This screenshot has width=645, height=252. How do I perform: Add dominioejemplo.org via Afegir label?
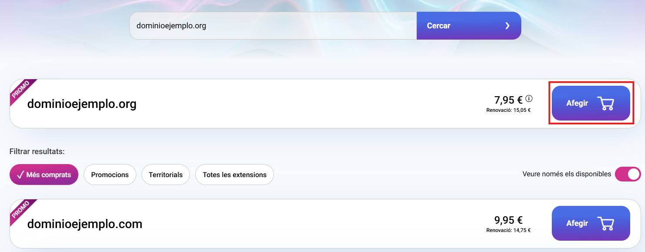(x=577, y=104)
